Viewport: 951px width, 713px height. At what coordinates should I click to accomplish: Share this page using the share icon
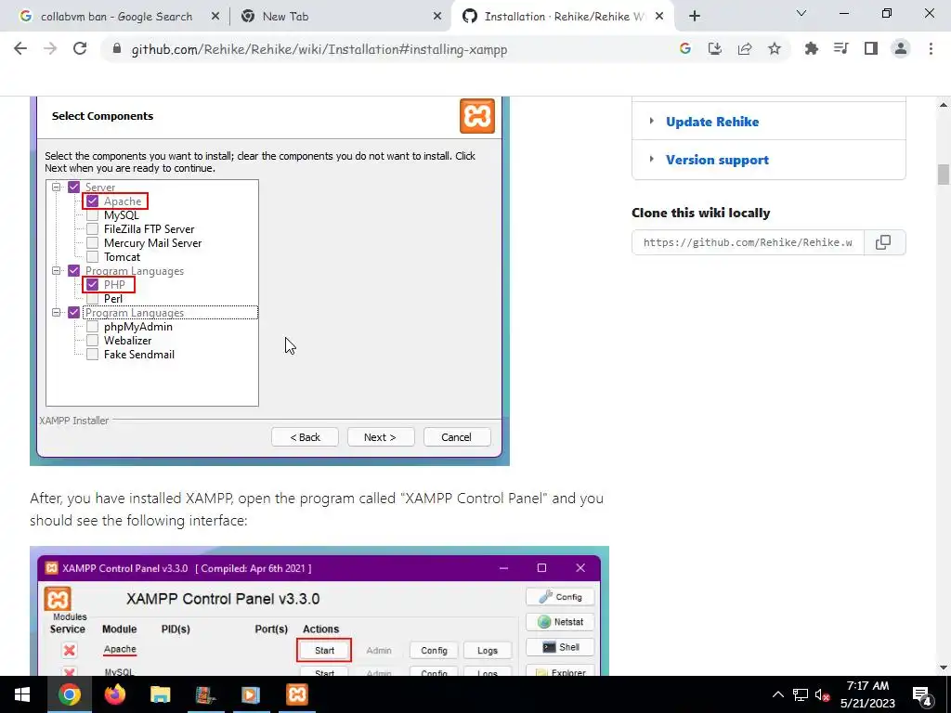(x=745, y=49)
